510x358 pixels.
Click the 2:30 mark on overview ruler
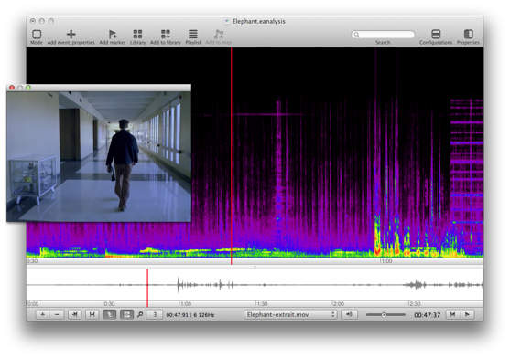tap(415, 304)
